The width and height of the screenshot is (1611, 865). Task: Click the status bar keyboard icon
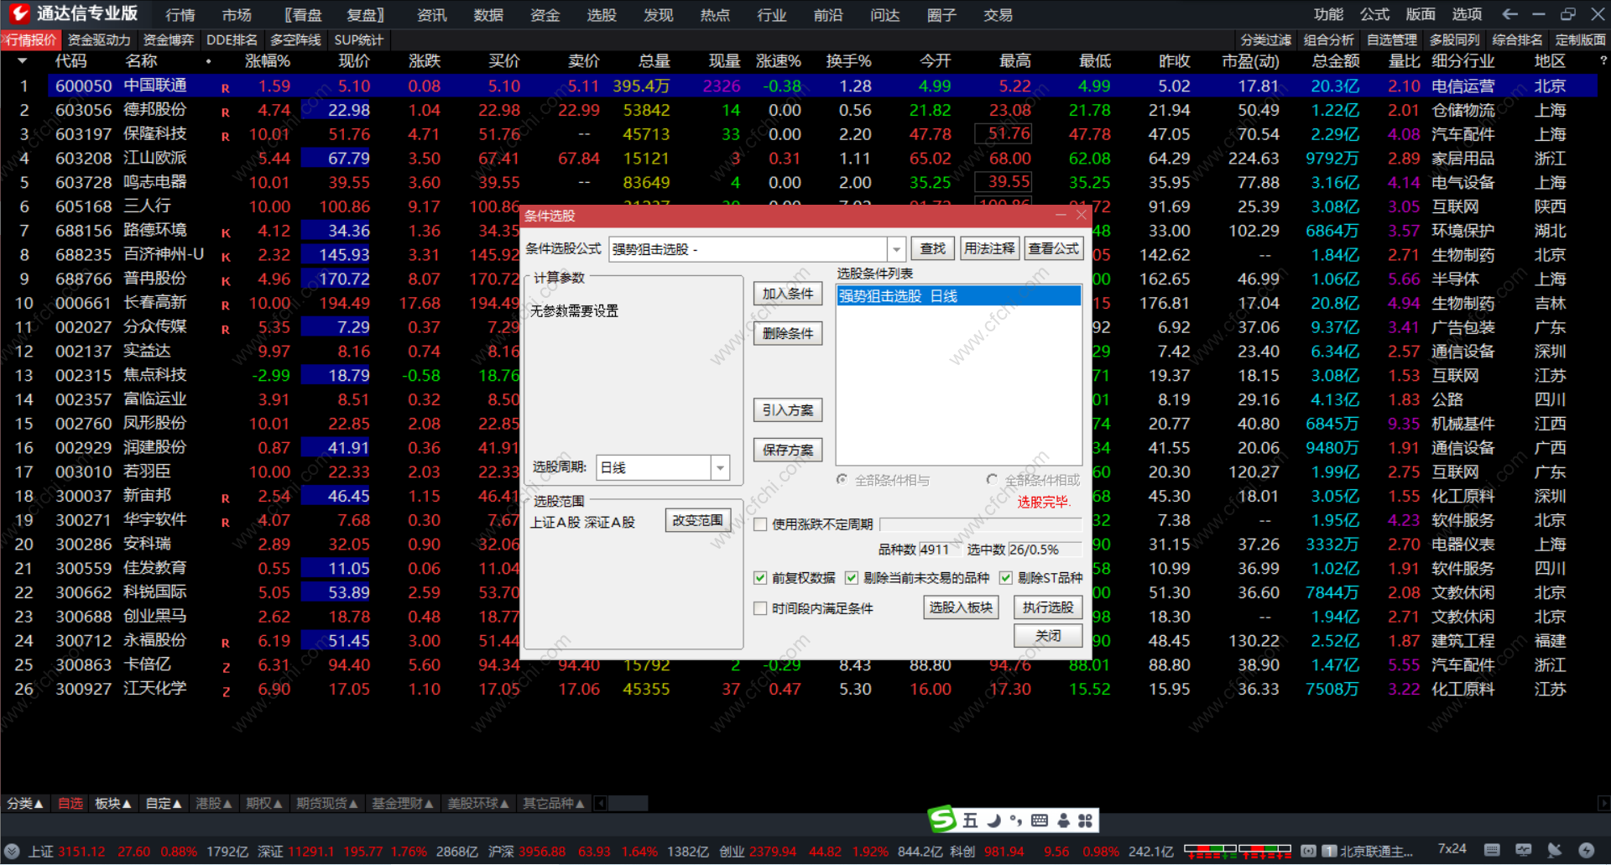click(x=1492, y=850)
